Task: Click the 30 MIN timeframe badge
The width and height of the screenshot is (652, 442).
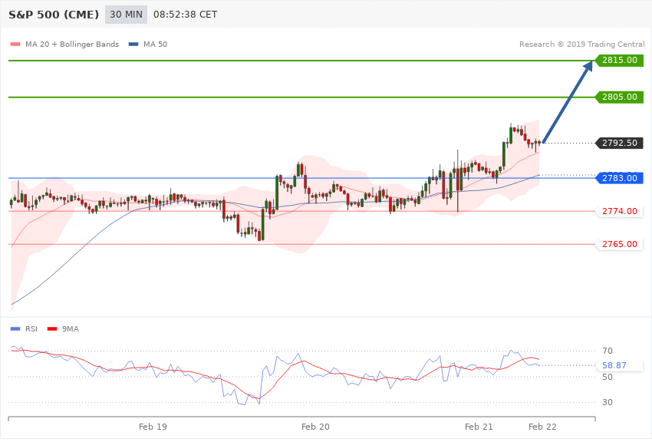Action: 126,15
